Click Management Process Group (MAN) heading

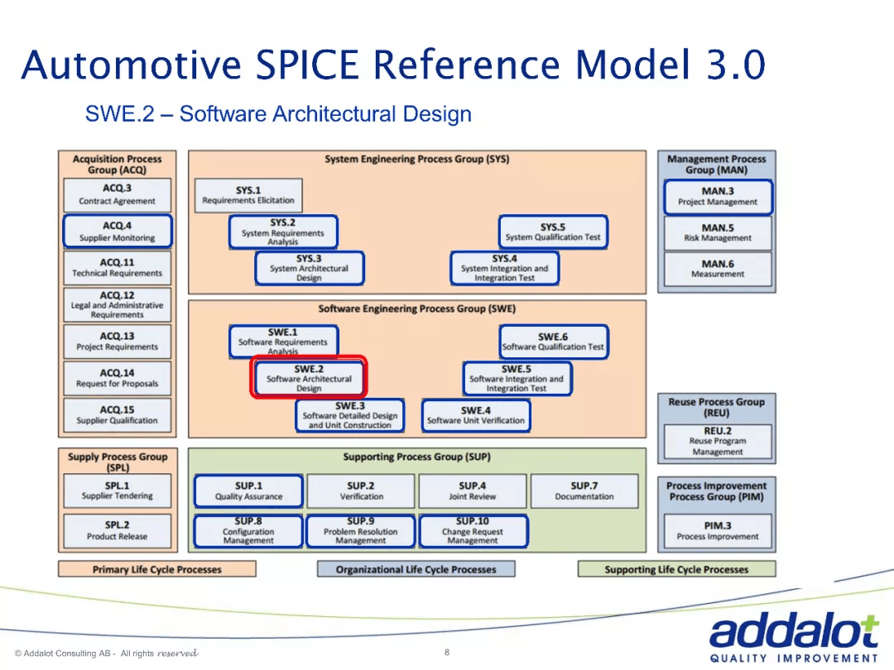click(x=717, y=165)
